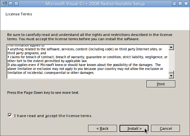Click the dash button beside the installer icon
The image size is (190, 136).
coord(10,4)
